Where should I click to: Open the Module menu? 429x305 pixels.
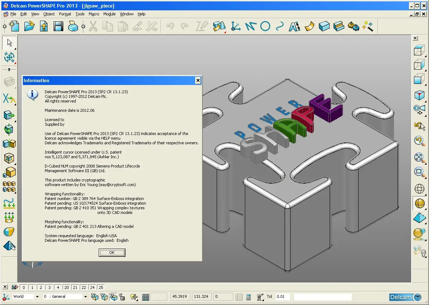[109, 14]
